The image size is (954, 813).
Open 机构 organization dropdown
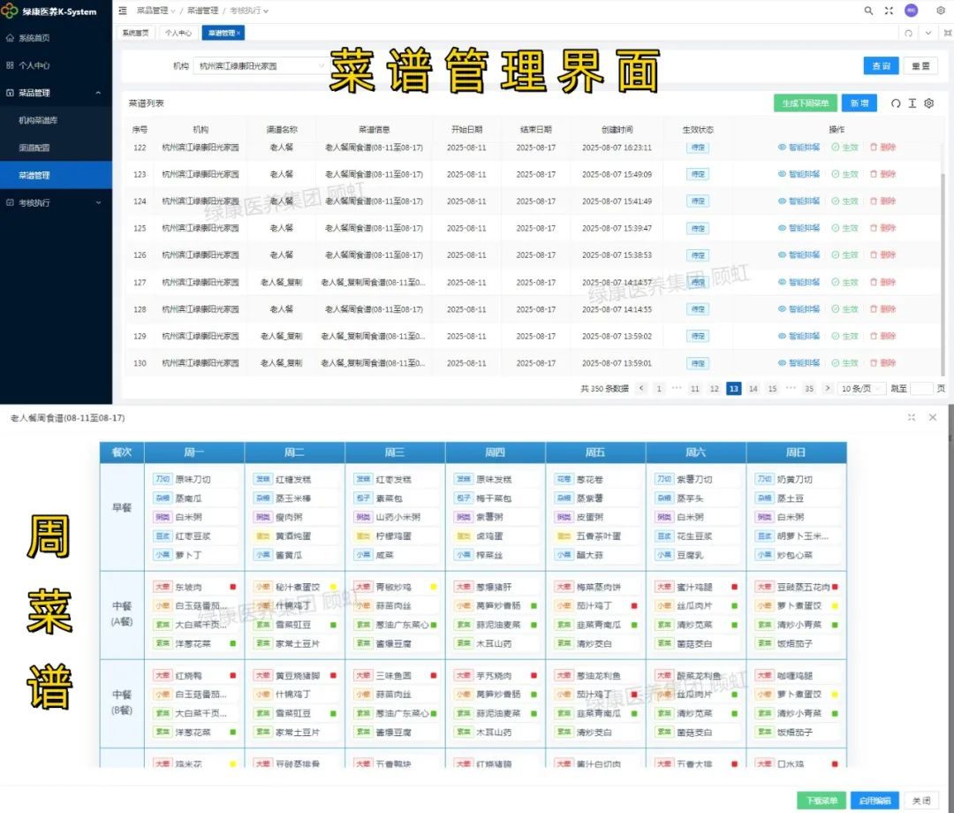click(261, 65)
